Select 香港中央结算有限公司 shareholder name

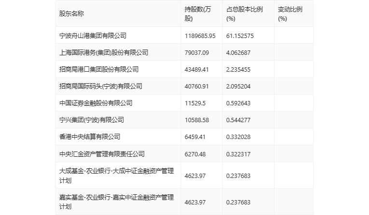click(90, 137)
